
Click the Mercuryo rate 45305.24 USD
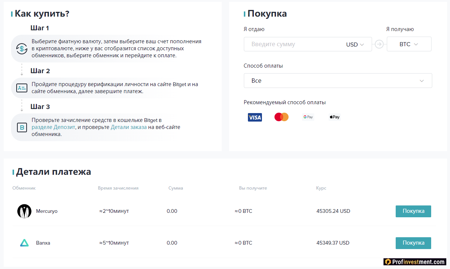tap(333, 211)
